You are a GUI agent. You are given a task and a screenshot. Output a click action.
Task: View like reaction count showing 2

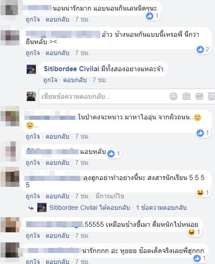point(203,49)
